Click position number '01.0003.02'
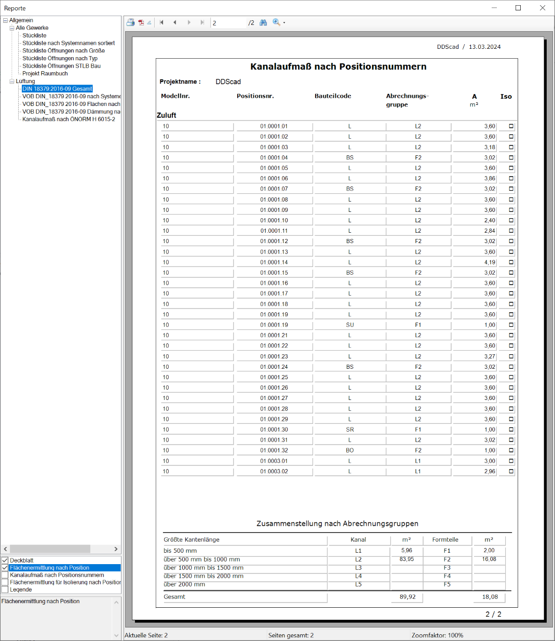 pos(274,472)
